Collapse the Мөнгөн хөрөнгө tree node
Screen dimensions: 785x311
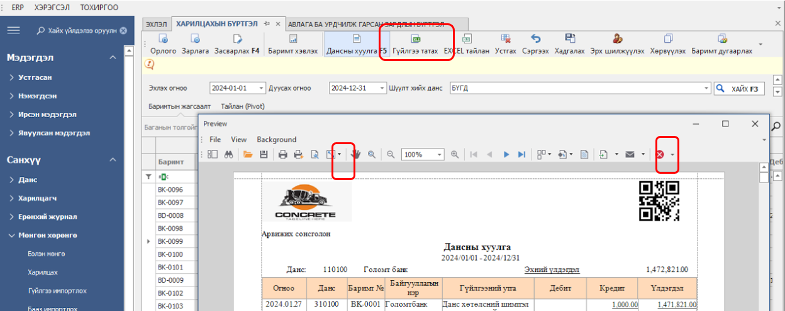[12, 235]
